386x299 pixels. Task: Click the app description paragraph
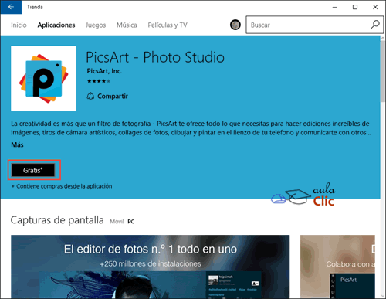pos(191,128)
